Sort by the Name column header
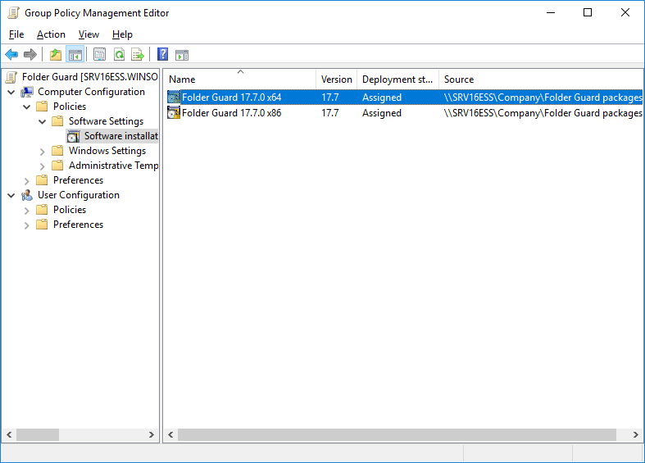Screen dimensions: 645x463 [240, 79]
